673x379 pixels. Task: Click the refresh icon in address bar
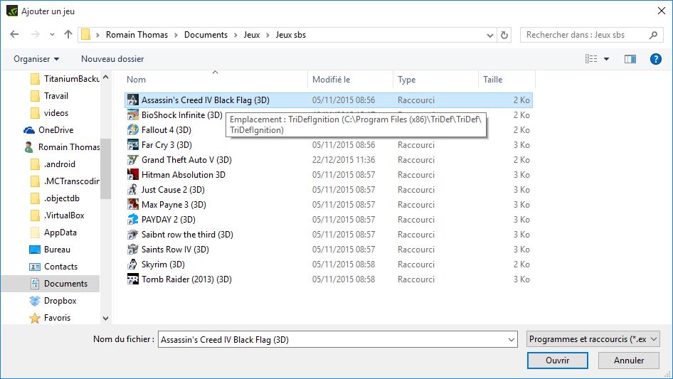(x=505, y=35)
